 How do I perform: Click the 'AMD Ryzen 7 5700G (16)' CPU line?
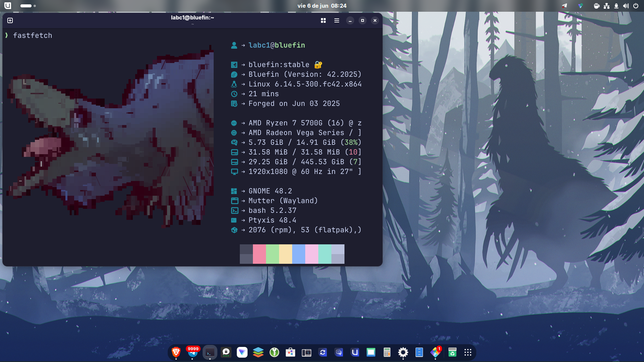[x=305, y=123]
